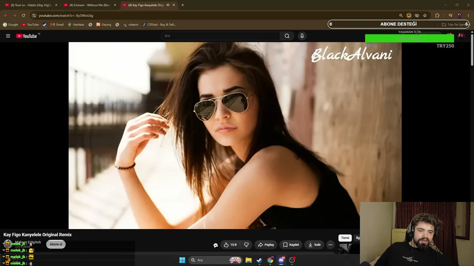Click the Windows taskbar Ara search box
The image size is (474, 266).
(x=216, y=260)
